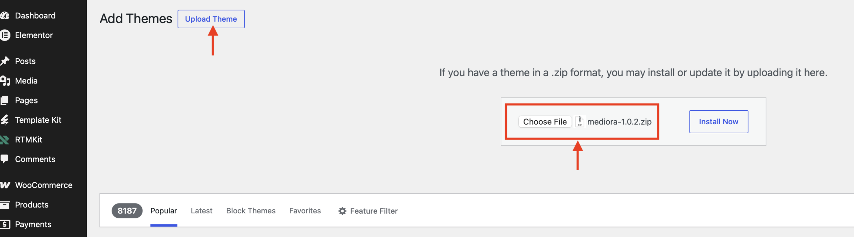Select the Popular themes tab
The height and width of the screenshot is (237, 854).
pos(163,211)
